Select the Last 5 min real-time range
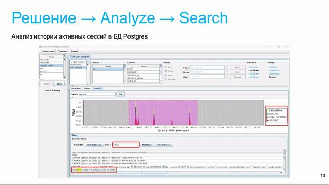 253,67
